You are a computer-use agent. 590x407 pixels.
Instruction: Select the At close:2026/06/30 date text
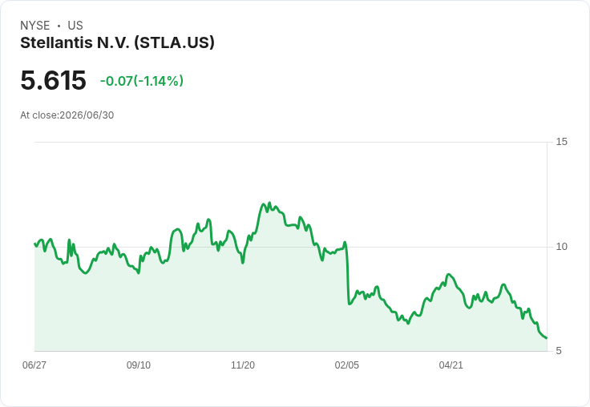pyautogui.click(x=67, y=115)
